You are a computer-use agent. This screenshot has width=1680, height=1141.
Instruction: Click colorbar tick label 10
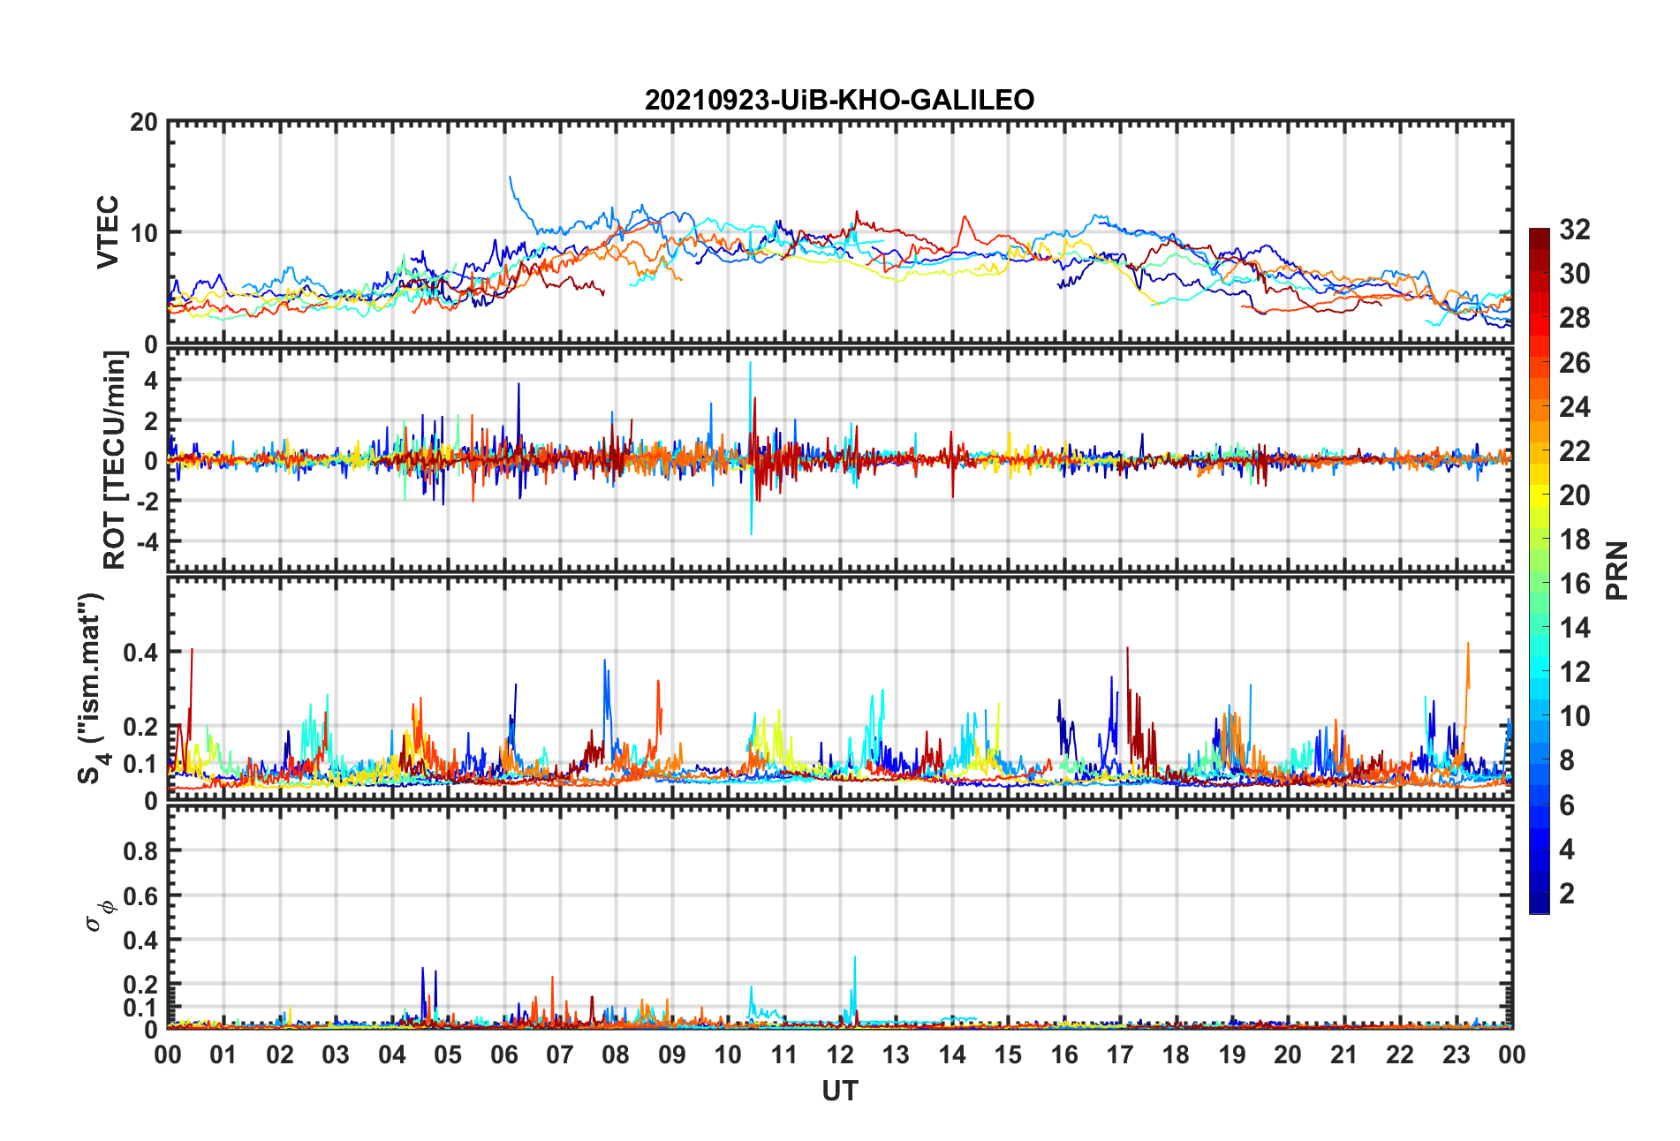(1574, 716)
